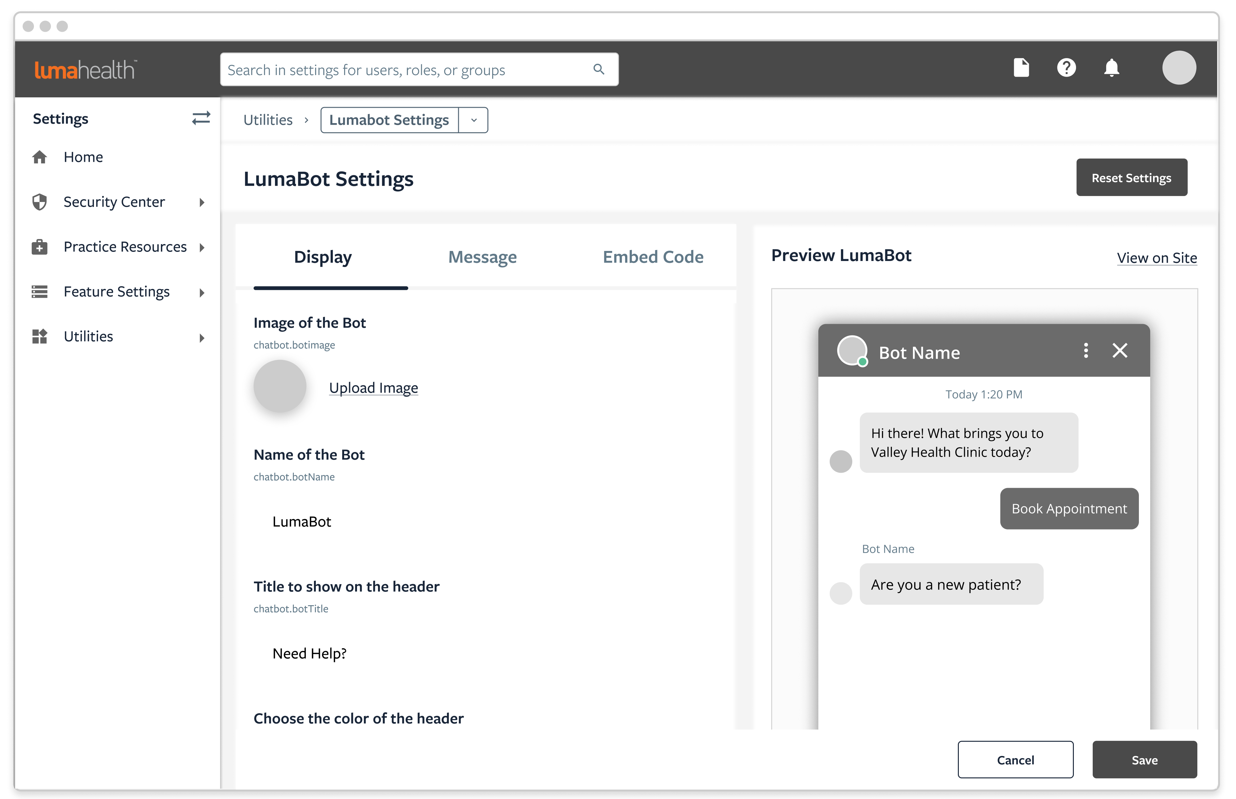This screenshot has height=799, width=1236.
Task: Expand Feature Settings submenu arrow
Action: point(202,293)
